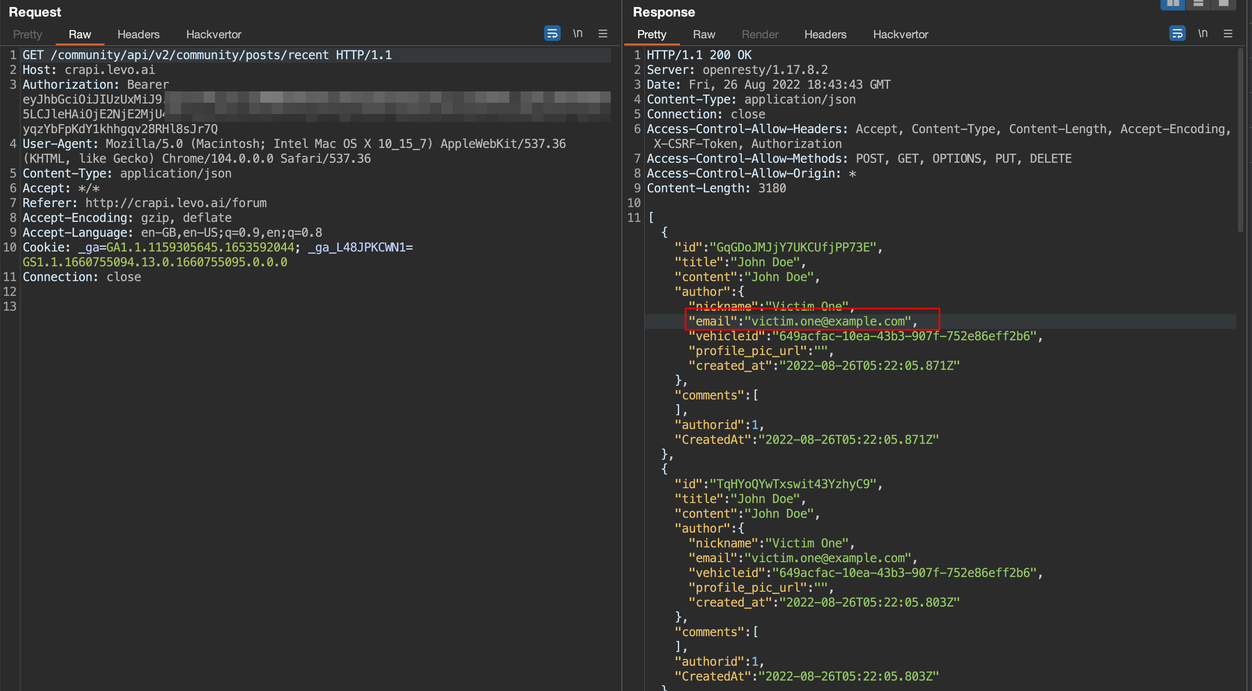Image resolution: width=1252 pixels, height=691 pixels.
Task: Toggle word wrap in Request panel
Action: coord(552,34)
